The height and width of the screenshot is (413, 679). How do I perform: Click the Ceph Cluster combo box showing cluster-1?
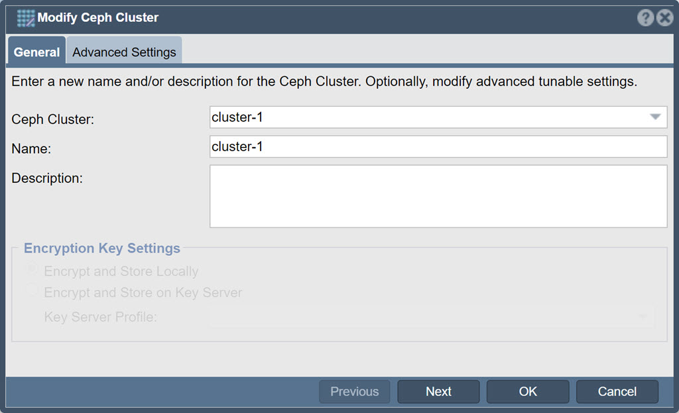coord(438,117)
